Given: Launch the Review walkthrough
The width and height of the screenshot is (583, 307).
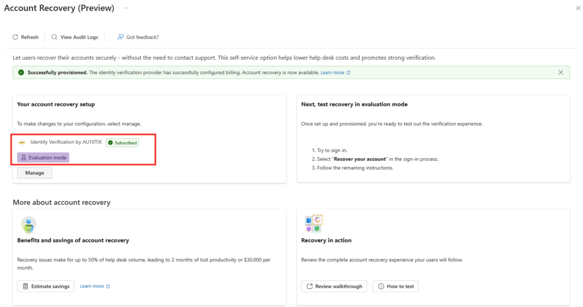Looking at the screenshot, I should click(x=334, y=287).
